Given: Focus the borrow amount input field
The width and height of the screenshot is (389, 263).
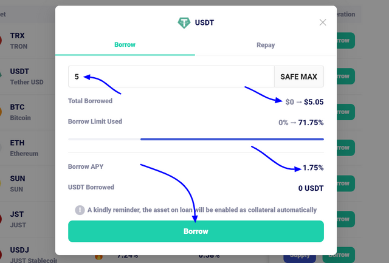Looking at the screenshot, I should tap(171, 77).
